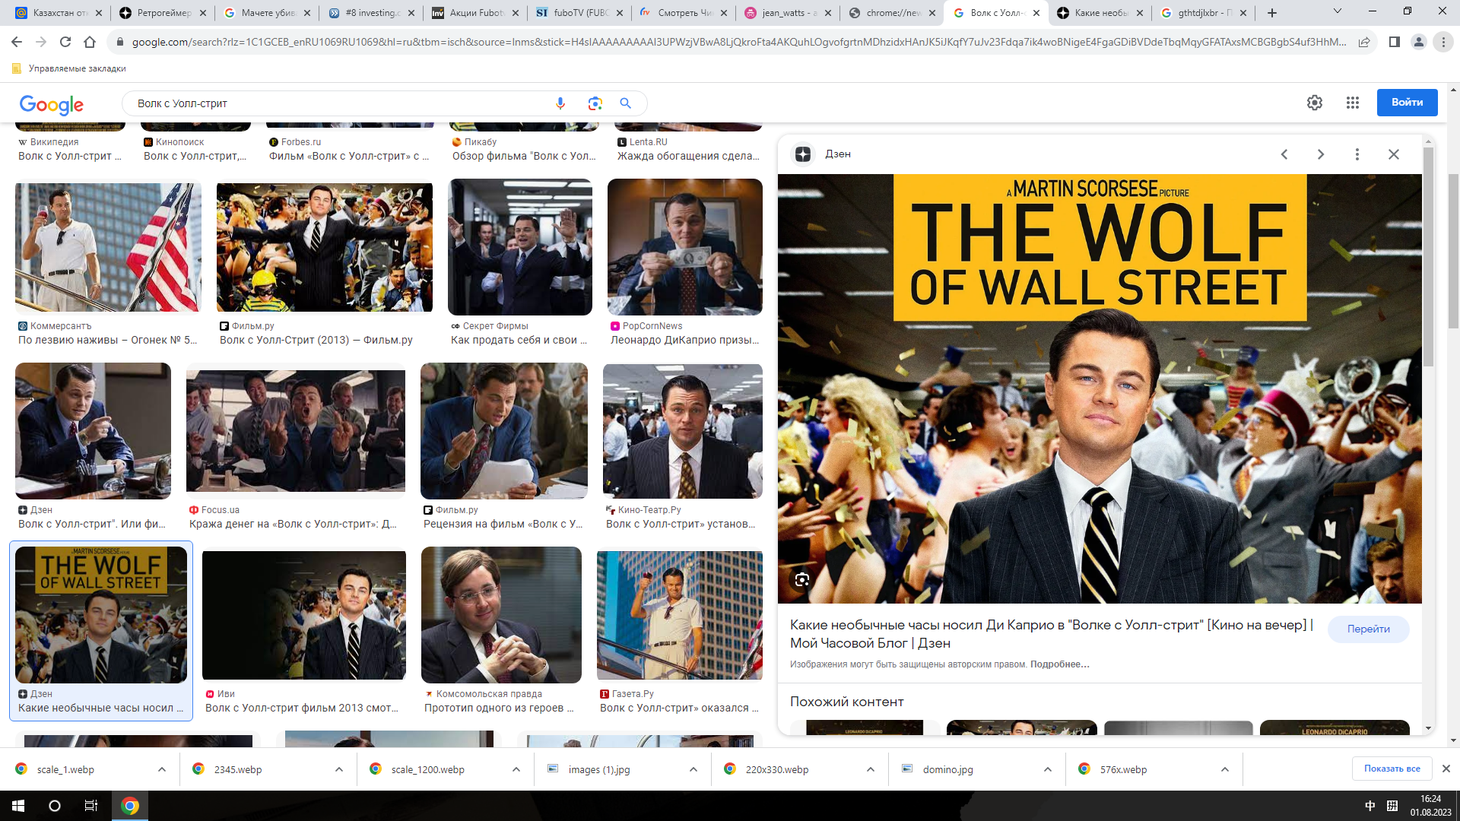Reload the current page
Image resolution: width=1460 pixels, height=821 pixels.
click(65, 42)
